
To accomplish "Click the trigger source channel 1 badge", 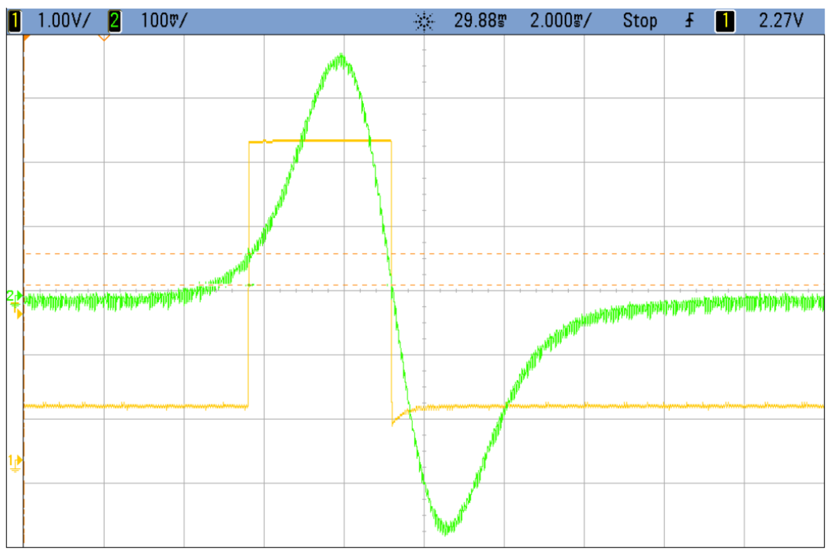I will pyautogui.click(x=725, y=21).
